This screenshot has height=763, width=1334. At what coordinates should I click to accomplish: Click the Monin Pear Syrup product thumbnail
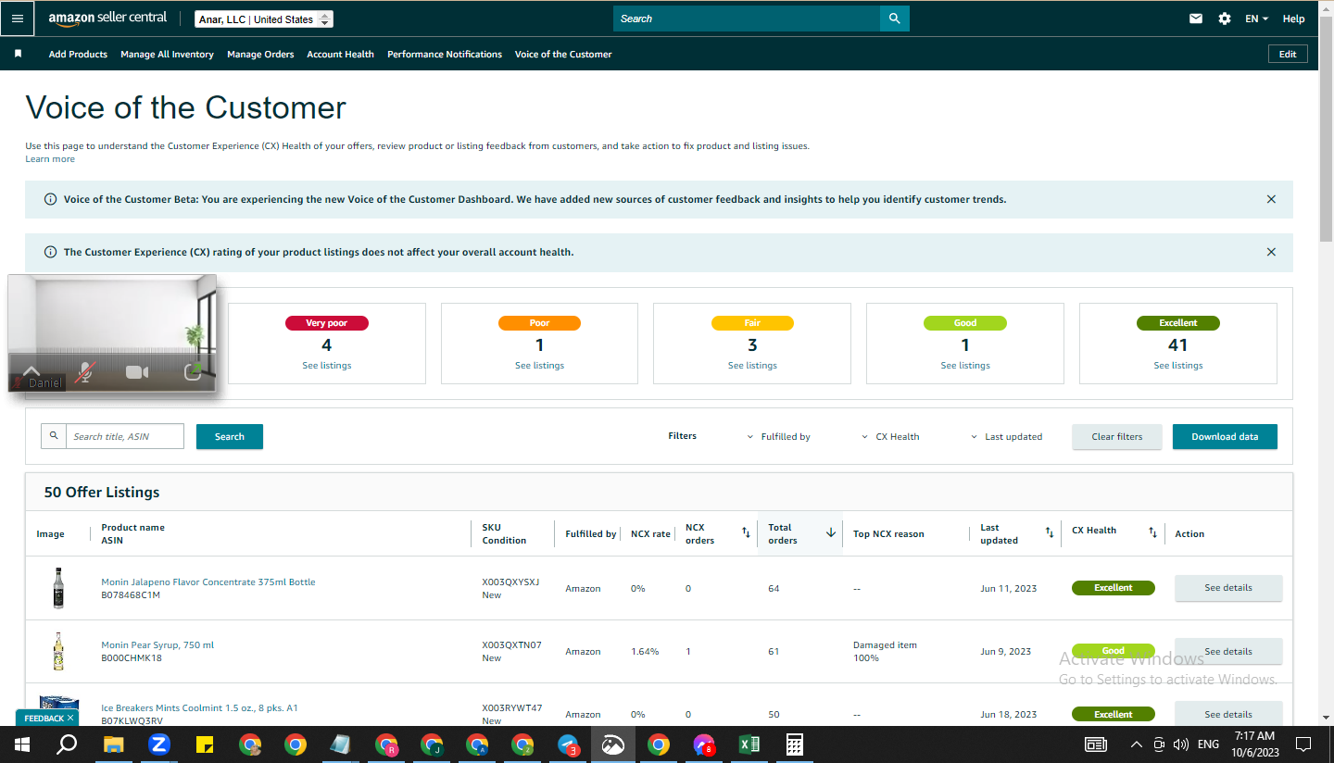pos(58,651)
